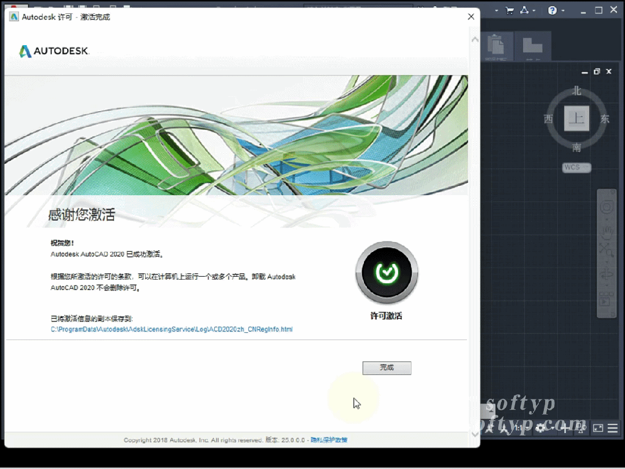Toggle the isolate objects status bar icon

click(x=581, y=428)
